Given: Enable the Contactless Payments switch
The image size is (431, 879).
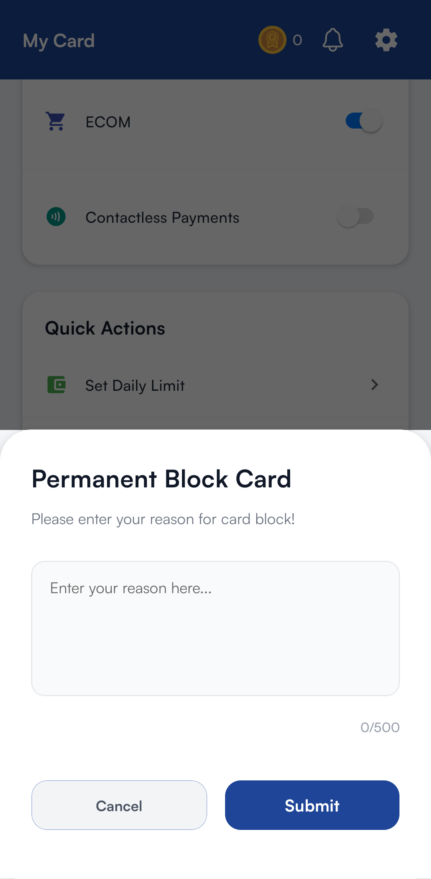Looking at the screenshot, I should (355, 216).
